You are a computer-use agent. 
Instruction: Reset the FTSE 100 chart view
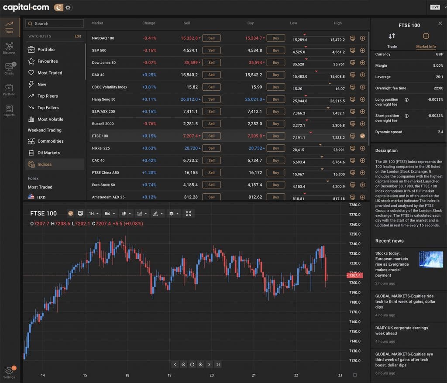pyautogui.click(x=192, y=365)
